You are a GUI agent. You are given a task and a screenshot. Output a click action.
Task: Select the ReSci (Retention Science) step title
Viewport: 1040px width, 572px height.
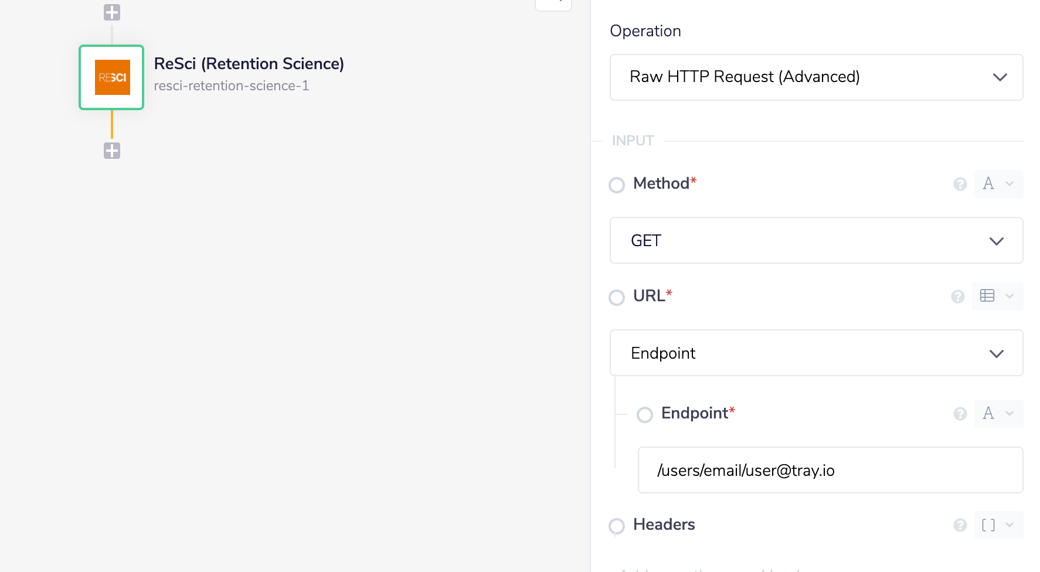(249, 63)
